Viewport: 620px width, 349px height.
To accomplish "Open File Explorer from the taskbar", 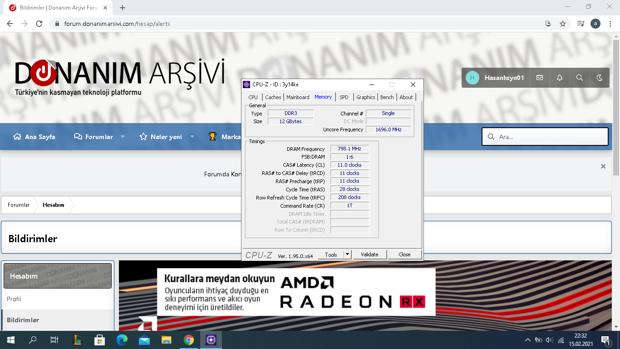I will (x=167, y=340).
